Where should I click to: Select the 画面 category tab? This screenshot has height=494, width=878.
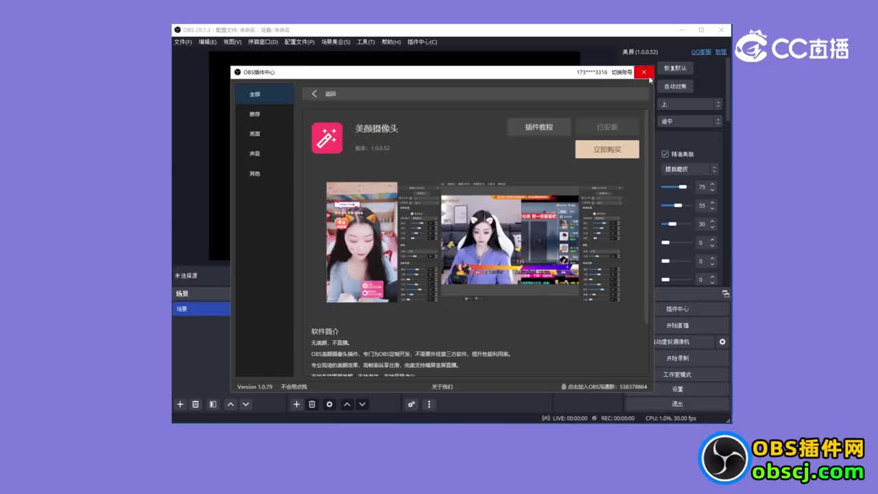(265, 134)
